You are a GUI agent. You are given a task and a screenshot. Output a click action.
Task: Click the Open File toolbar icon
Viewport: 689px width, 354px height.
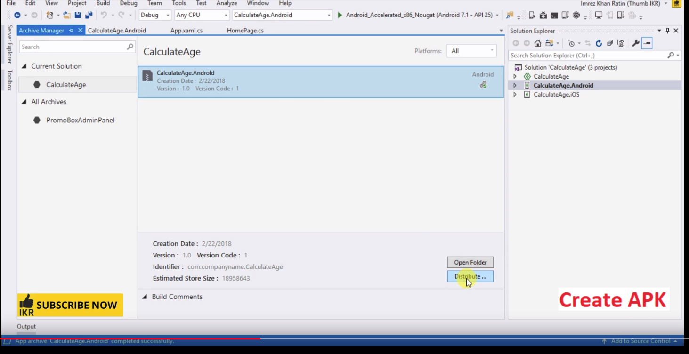[67, 15]
